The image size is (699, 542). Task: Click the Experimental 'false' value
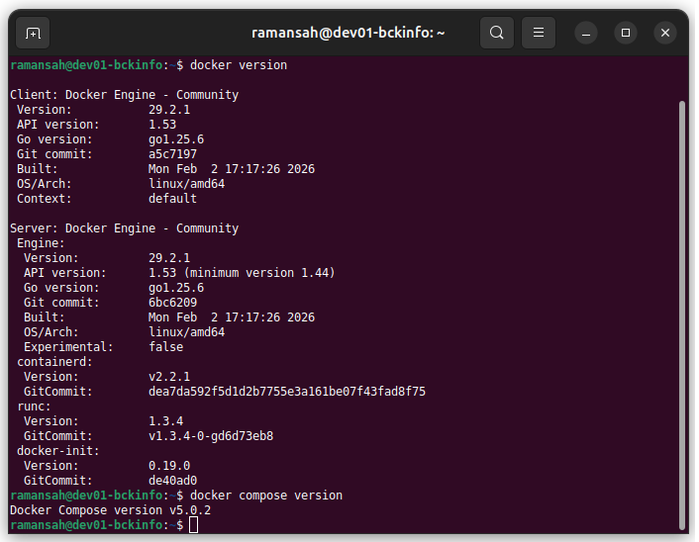coord(165,347)
